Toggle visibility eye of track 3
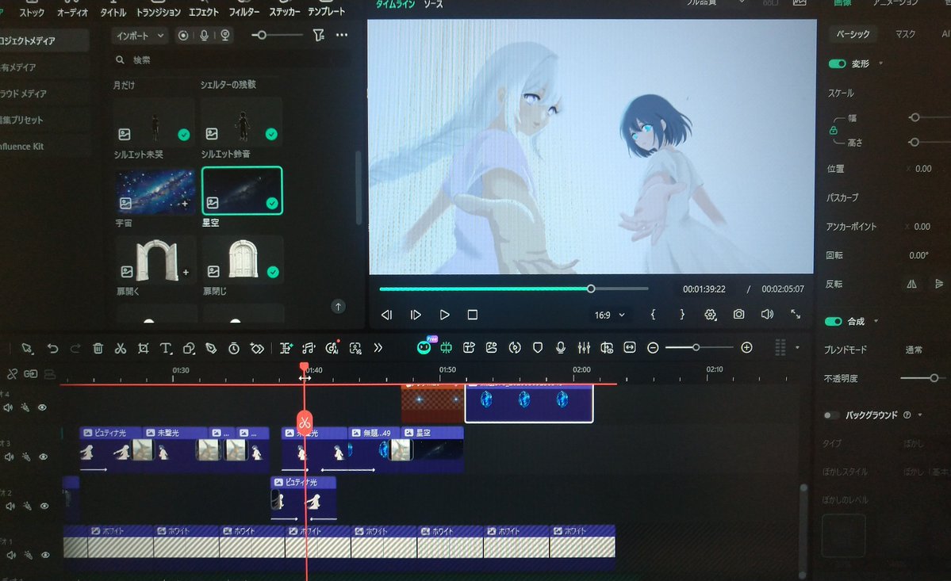This screenshot has height=581, width=951. pos(43,457)
